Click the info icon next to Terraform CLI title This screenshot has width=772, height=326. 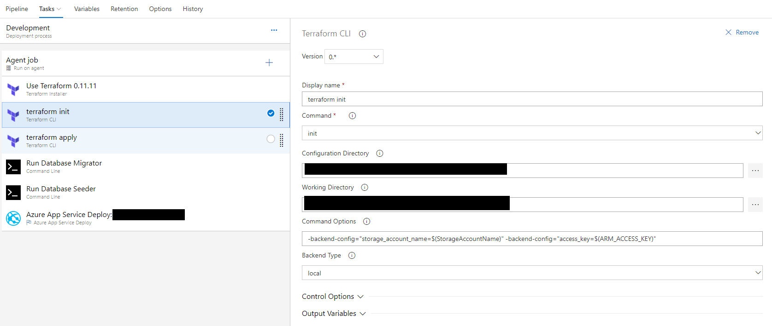(363, 34)
